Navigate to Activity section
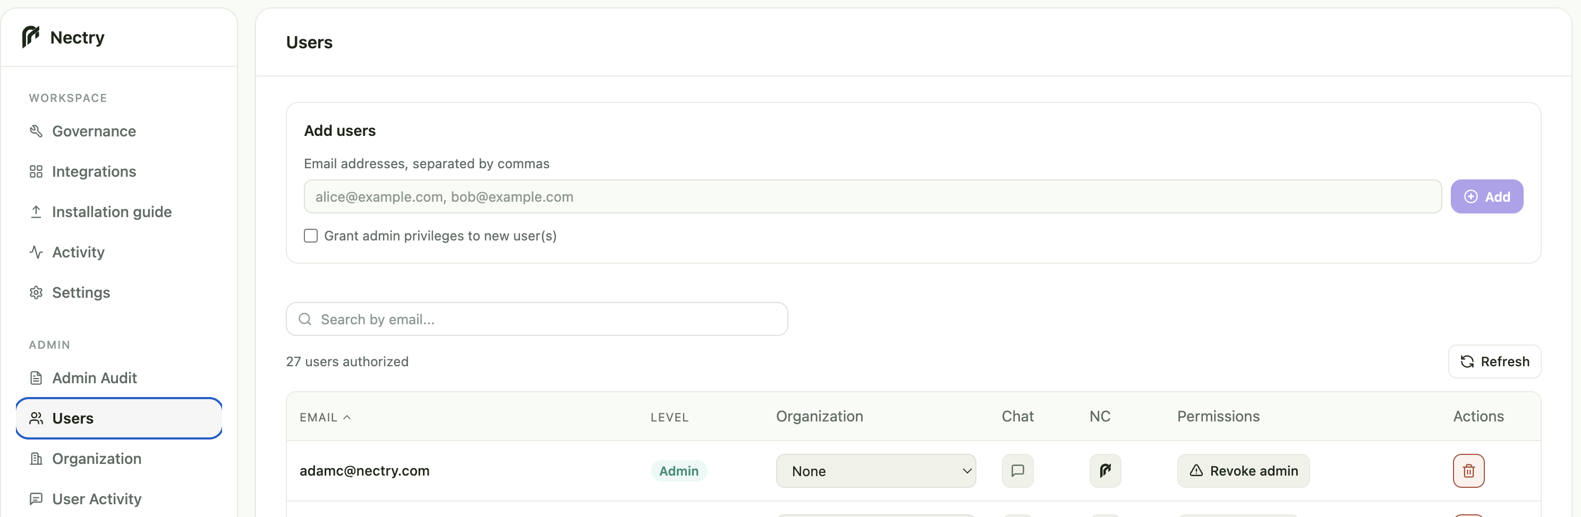1581x517 pixels. click(x=119, y=253)
